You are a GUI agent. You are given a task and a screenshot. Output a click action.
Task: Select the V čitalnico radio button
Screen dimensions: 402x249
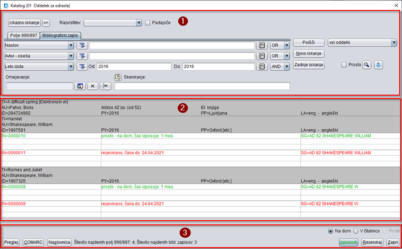[x=356, y=231]
